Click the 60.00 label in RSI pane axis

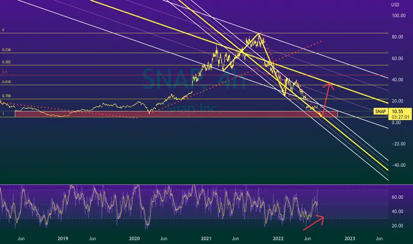pos(397,197)
